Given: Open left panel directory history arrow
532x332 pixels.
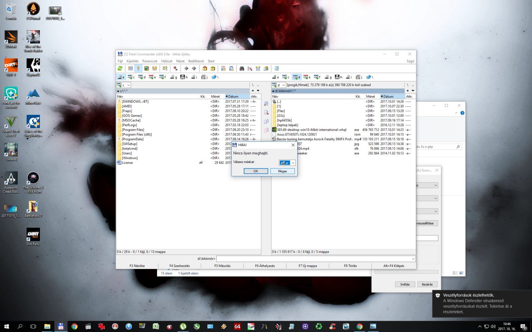Looking at the screenshot, I should (258, 91).
